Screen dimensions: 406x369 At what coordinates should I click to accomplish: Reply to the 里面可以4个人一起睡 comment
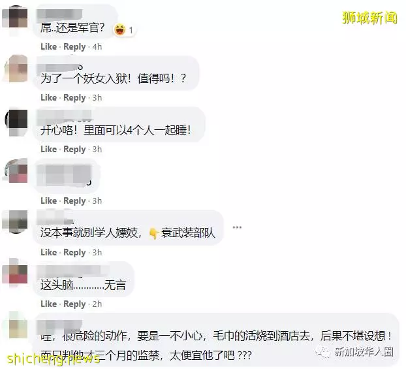74,150
